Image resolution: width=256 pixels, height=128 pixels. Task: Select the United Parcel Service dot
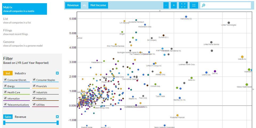coord(211,42)
